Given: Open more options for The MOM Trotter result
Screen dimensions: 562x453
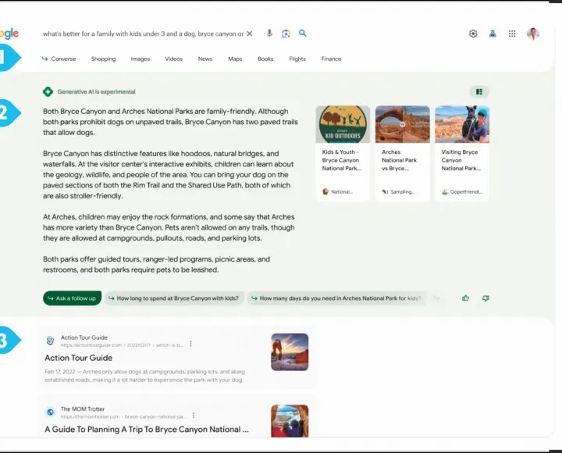Looking at the screenshot, I should [x=194, y=416].
